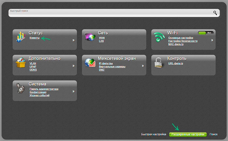This screenshot has width=228, height=141.
Task: Expand the Статус section arrow
Action: point(73,40)
